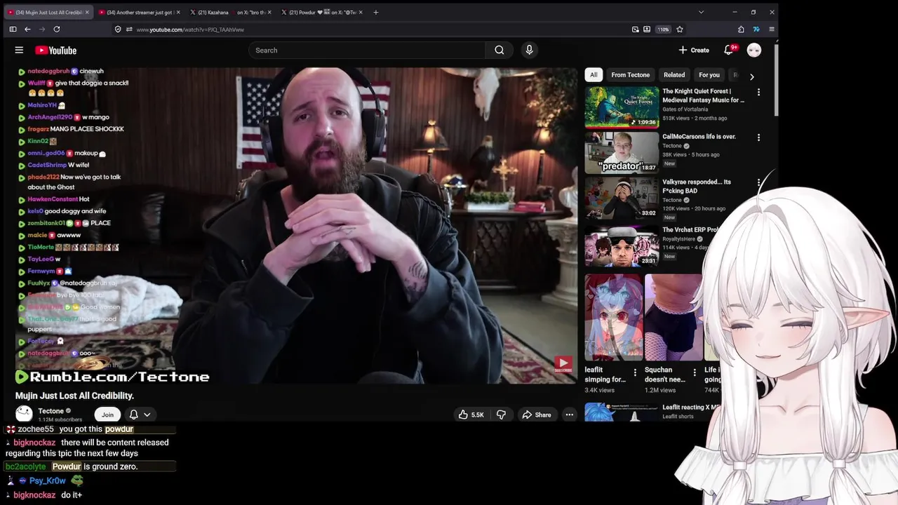
Task: Show more filter chips with the right arrow
Action: [x=751, y=76]
